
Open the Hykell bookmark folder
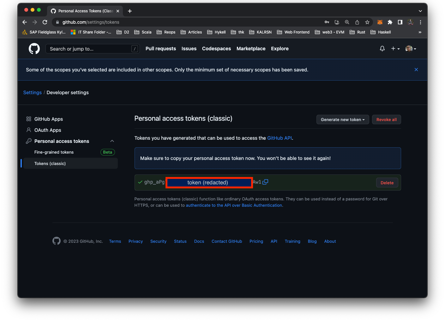(216, 32)
